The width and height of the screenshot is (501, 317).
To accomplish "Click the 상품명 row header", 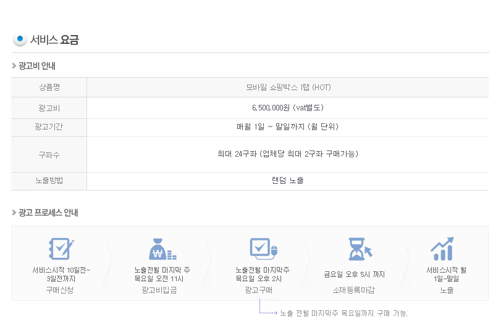I will click(x=49, y=88).
